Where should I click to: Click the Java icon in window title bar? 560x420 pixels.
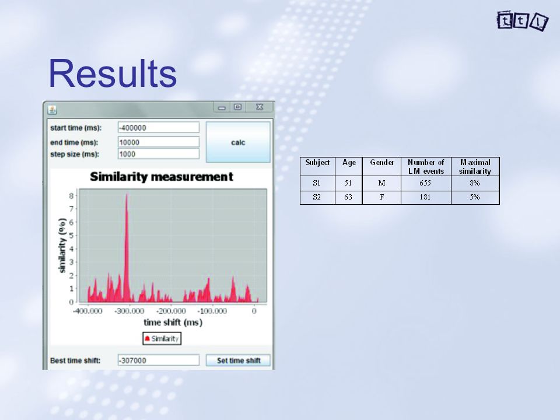(x=52, y=110)
